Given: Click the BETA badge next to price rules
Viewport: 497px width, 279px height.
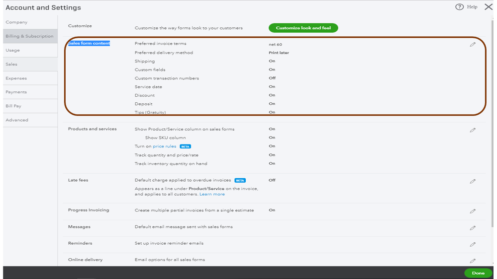Looking at the screenshot, I should click(x=185, y=146).
